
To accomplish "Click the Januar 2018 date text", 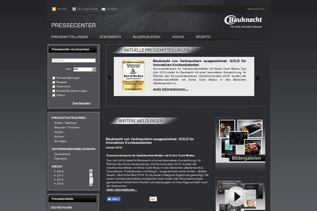I will pos(114,148).
